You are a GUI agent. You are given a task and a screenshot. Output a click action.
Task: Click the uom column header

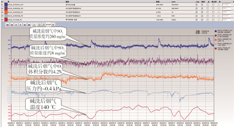coord(173,2)
